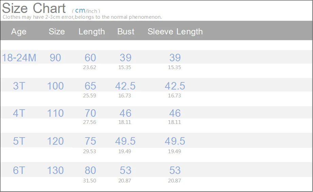Select the 'Bust' column header
313x192 pixels.
[x=126, y=32]
